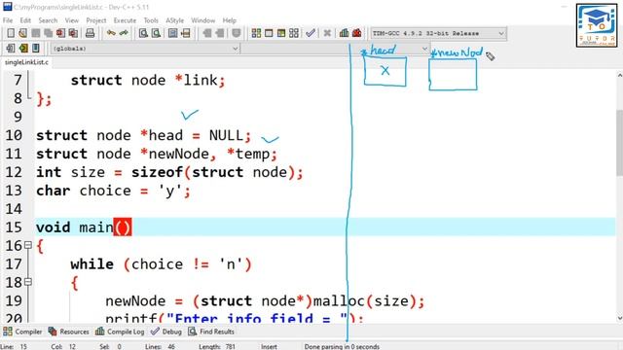Screen dimensions: 623x350
Task: Open the Execute menu
Action: pos(125,20)
